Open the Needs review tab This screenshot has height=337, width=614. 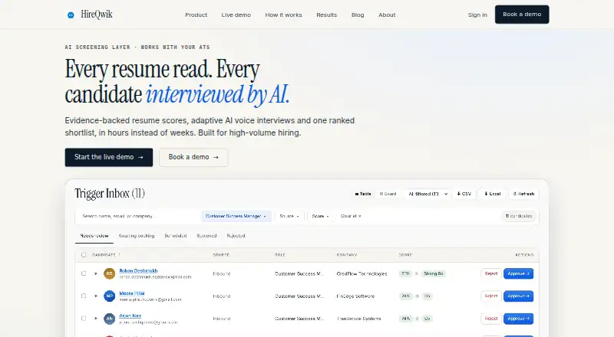coord(94,236)
